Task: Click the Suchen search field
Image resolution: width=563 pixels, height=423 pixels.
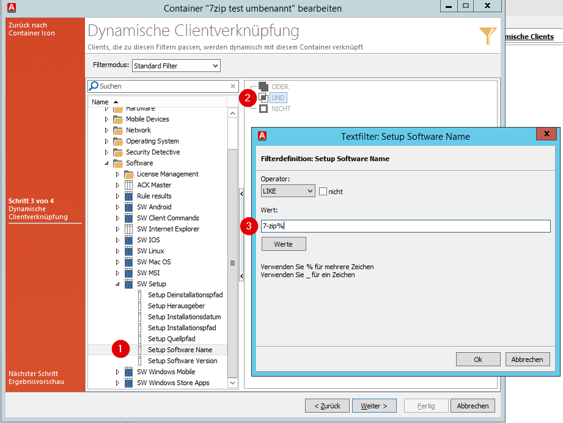Action: tap(163, 86)
